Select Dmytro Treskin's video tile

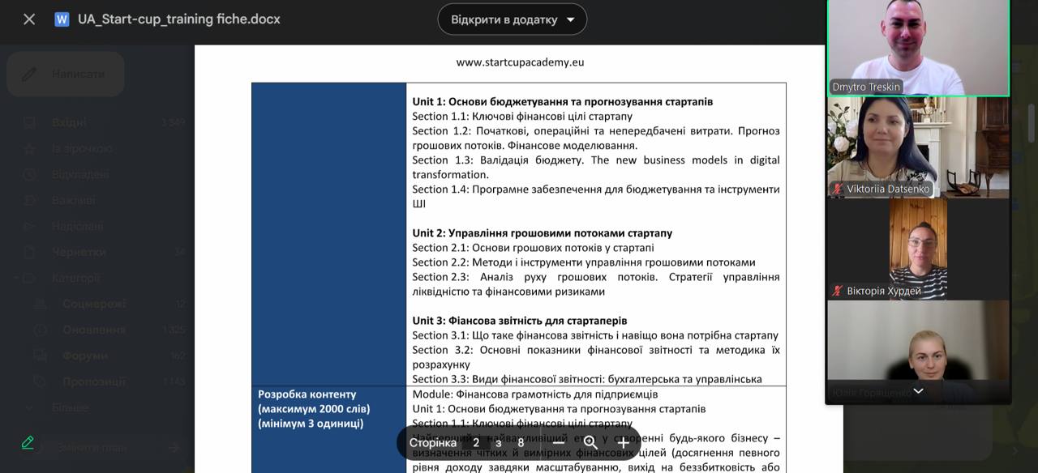pos(918,48)
